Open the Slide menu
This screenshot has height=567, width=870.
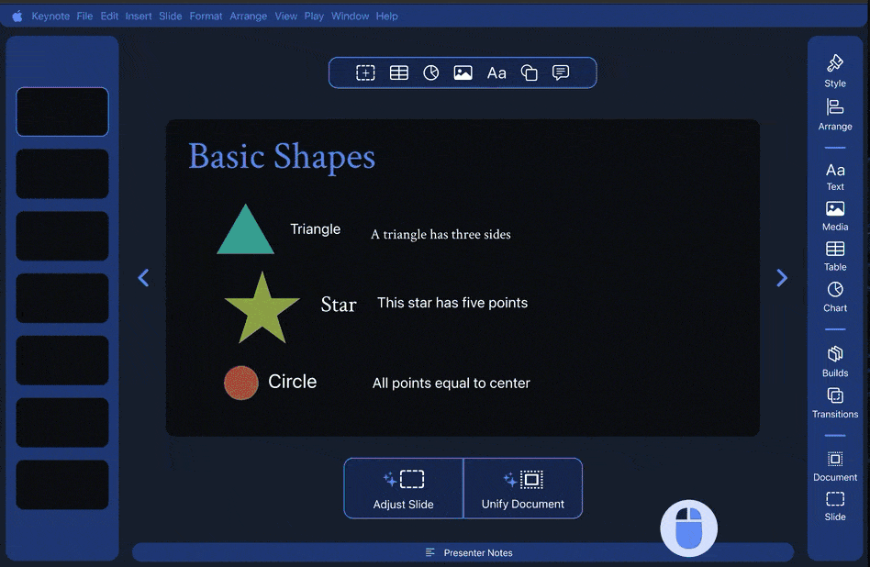pos(171,17)
